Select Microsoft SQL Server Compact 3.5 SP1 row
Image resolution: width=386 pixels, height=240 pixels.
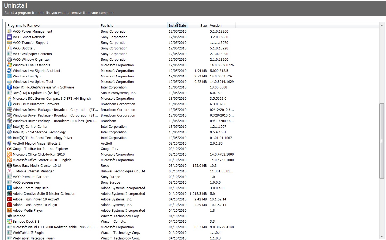120,98
